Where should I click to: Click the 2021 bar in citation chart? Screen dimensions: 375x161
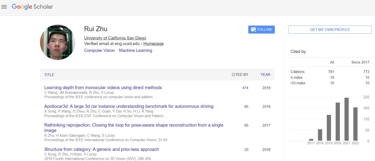(346, 119)
